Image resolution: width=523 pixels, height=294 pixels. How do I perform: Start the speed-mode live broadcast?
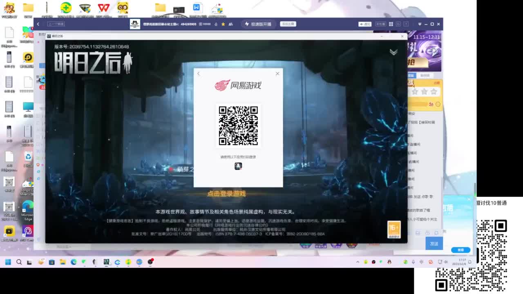pyautogui.click(x=258, y=24)
